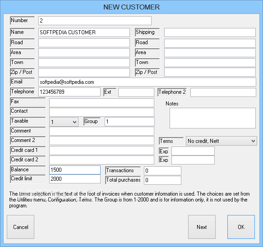Open the Taxable dropdown
The image size is (263, 247).
(64, 122)
